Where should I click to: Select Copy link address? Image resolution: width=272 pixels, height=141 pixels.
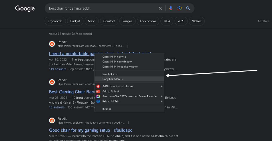(129, 79)
